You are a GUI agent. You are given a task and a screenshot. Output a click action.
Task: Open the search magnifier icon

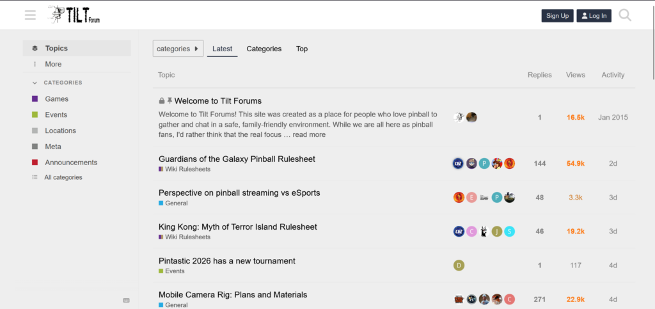(x=625, y=15)
